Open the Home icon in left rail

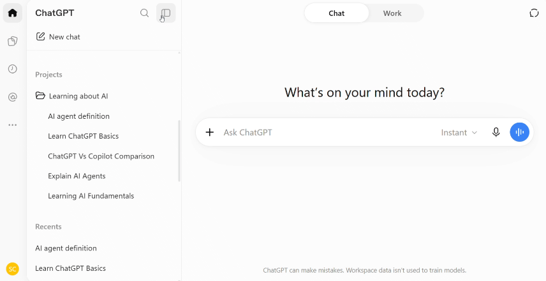(13, 13)
